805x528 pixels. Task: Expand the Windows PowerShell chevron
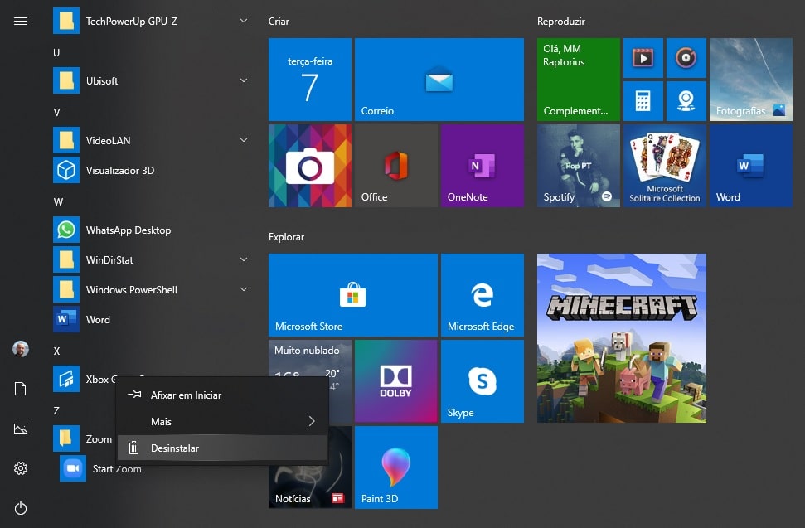click(x=244, y=289)
